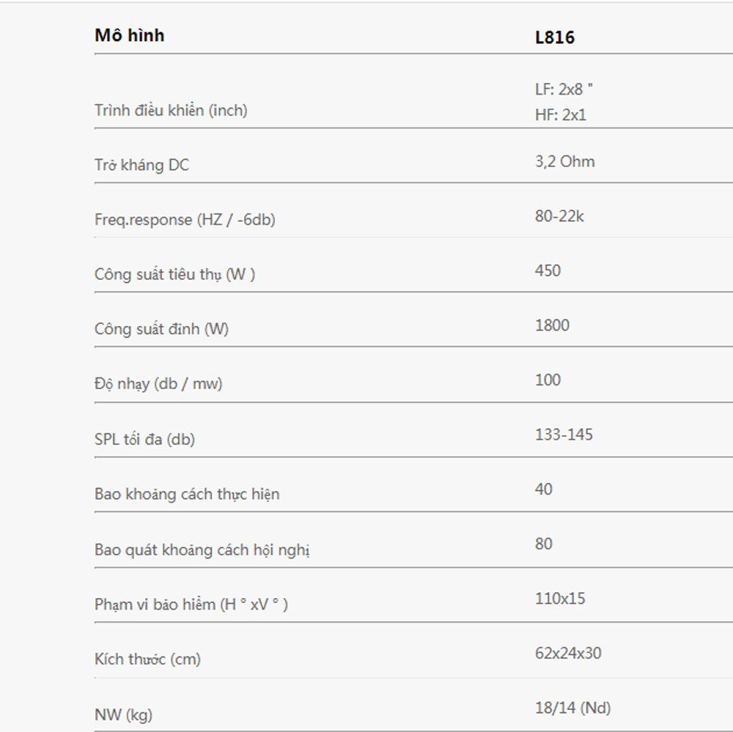Select the Bao quát khoảng cách hội nghị label
This screenshot has width=733, height=732.
(x=202, y=550)
